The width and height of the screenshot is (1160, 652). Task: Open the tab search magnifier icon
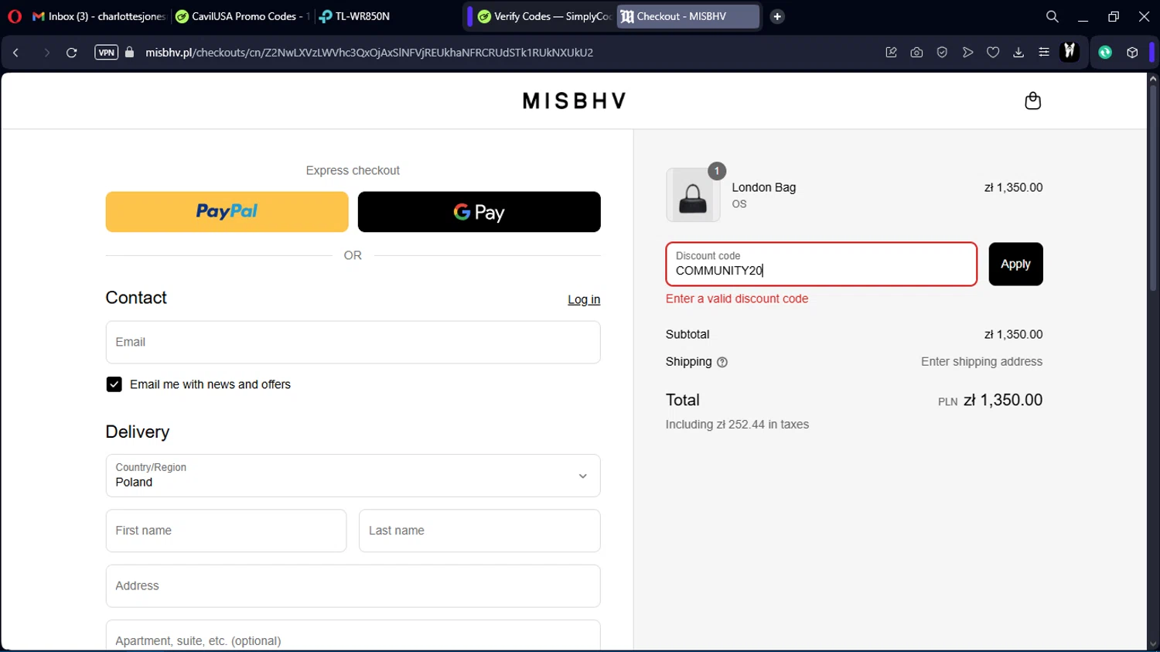pyautogui.click(x=1052, y=16)
